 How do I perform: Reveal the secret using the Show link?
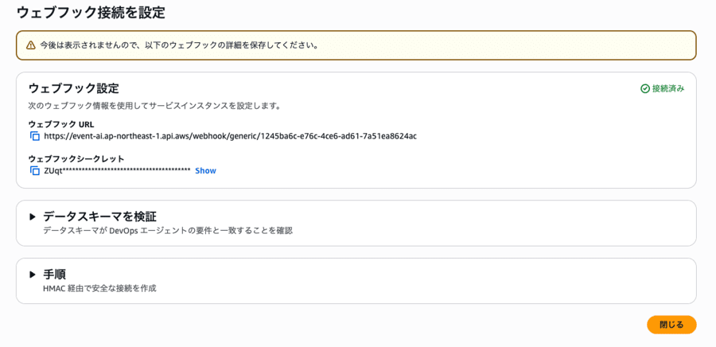(x=205, y=170)
